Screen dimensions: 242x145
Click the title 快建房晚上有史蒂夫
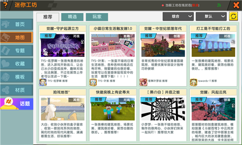coord(113,92)
